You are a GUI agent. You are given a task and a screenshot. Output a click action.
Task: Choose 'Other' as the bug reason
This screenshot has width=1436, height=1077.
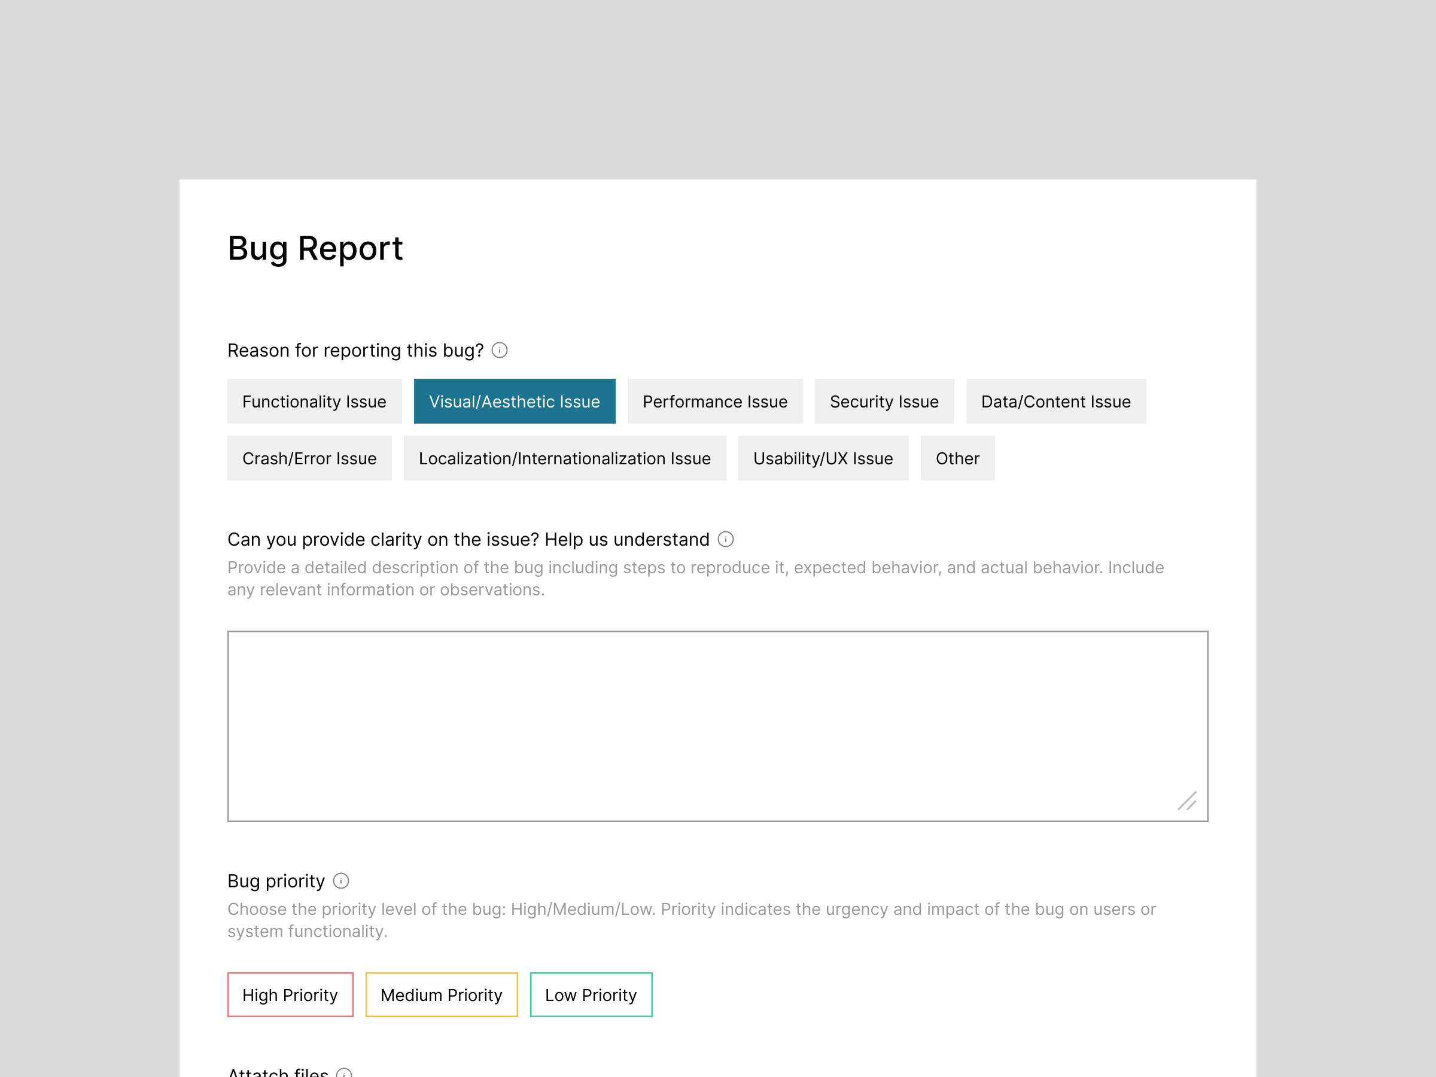tap(957, 458)
